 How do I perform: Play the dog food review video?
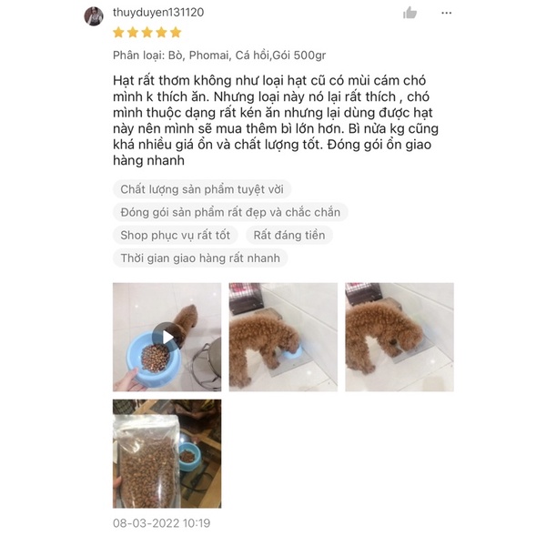[167, 337]
